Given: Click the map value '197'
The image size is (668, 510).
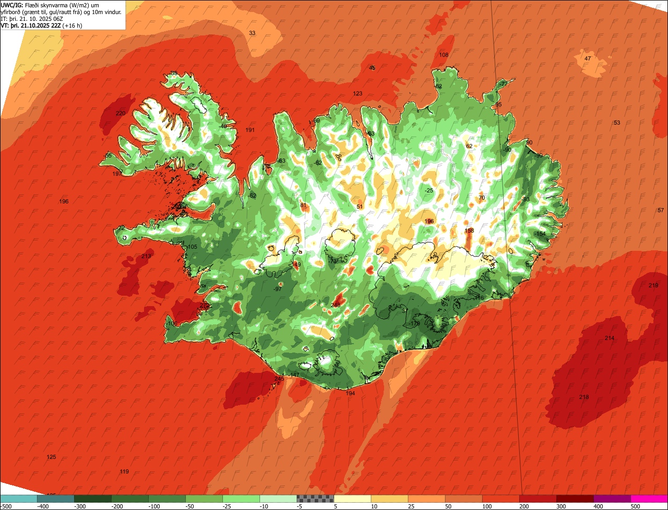Looking at the screenshot, I should point(117,174).
